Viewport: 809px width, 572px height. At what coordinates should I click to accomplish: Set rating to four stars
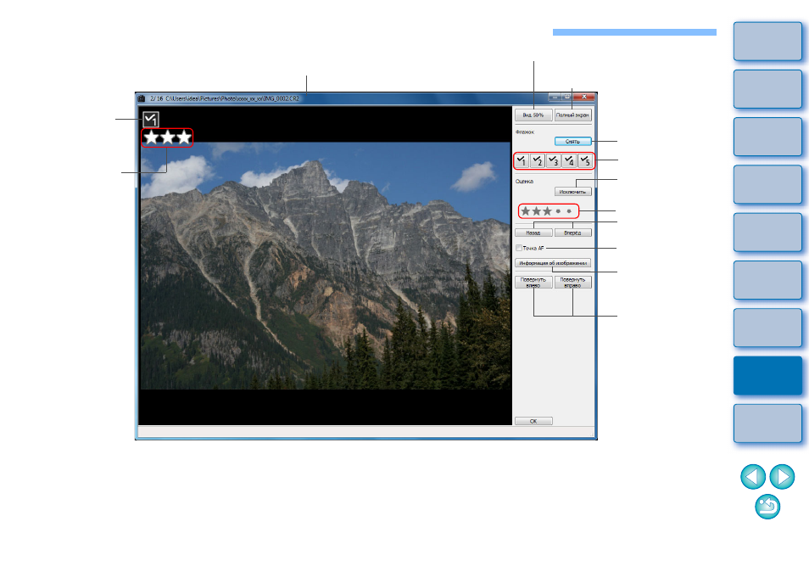(558, 211)
